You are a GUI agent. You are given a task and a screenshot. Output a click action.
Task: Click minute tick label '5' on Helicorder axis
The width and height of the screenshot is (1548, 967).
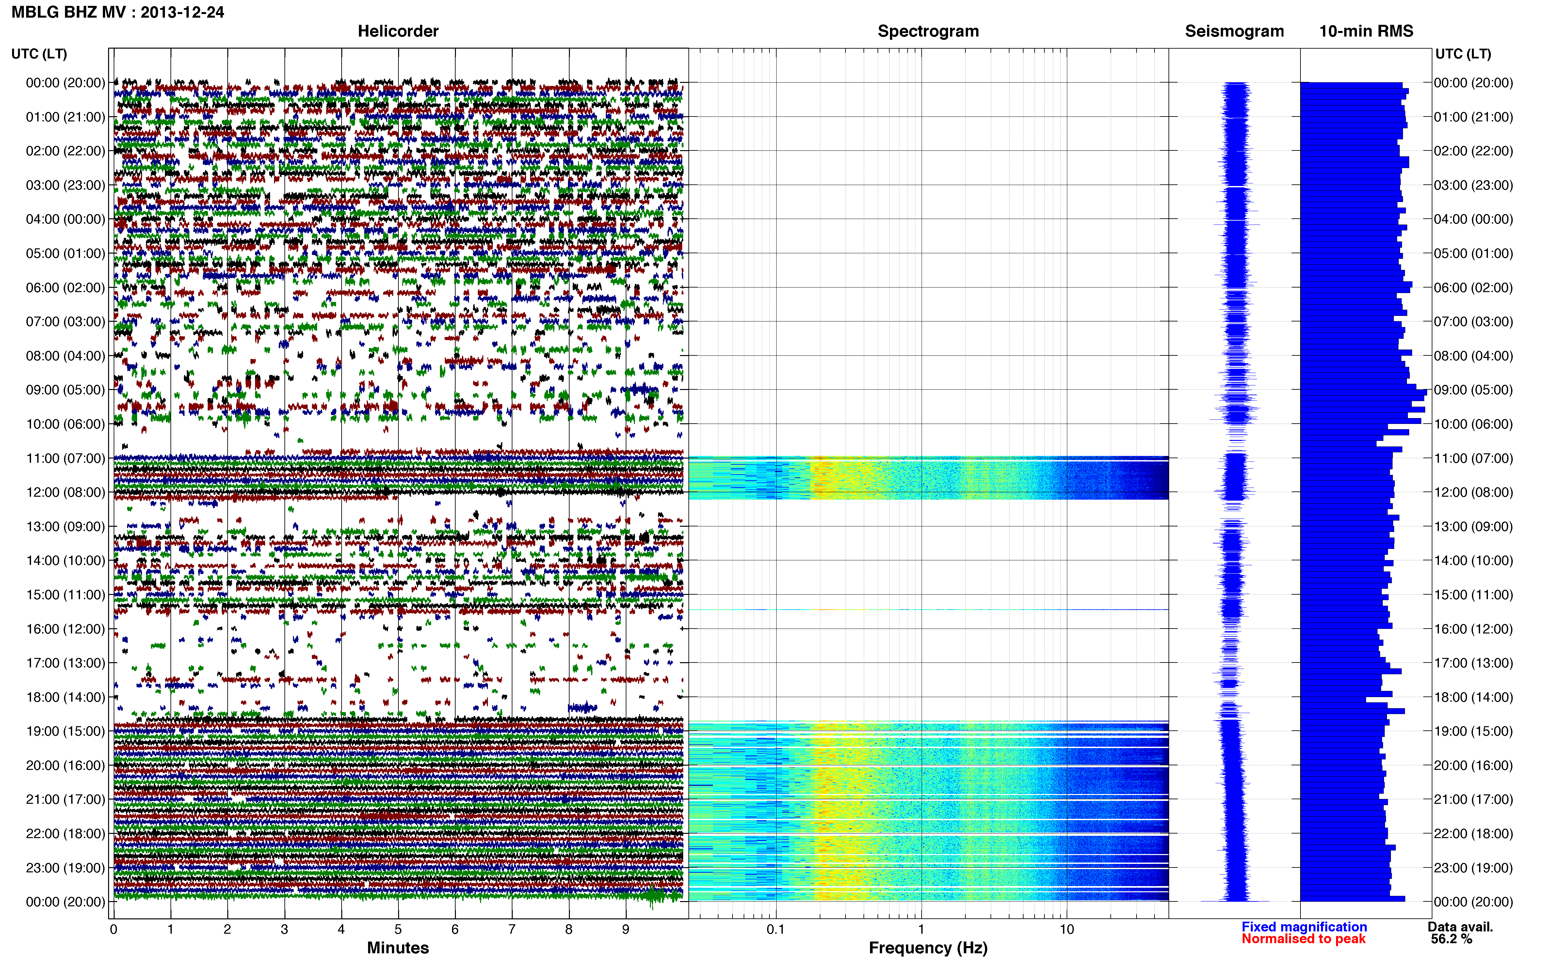(x=398, y=929)
